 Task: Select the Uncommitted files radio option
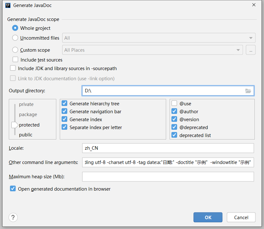click(15, 38)
